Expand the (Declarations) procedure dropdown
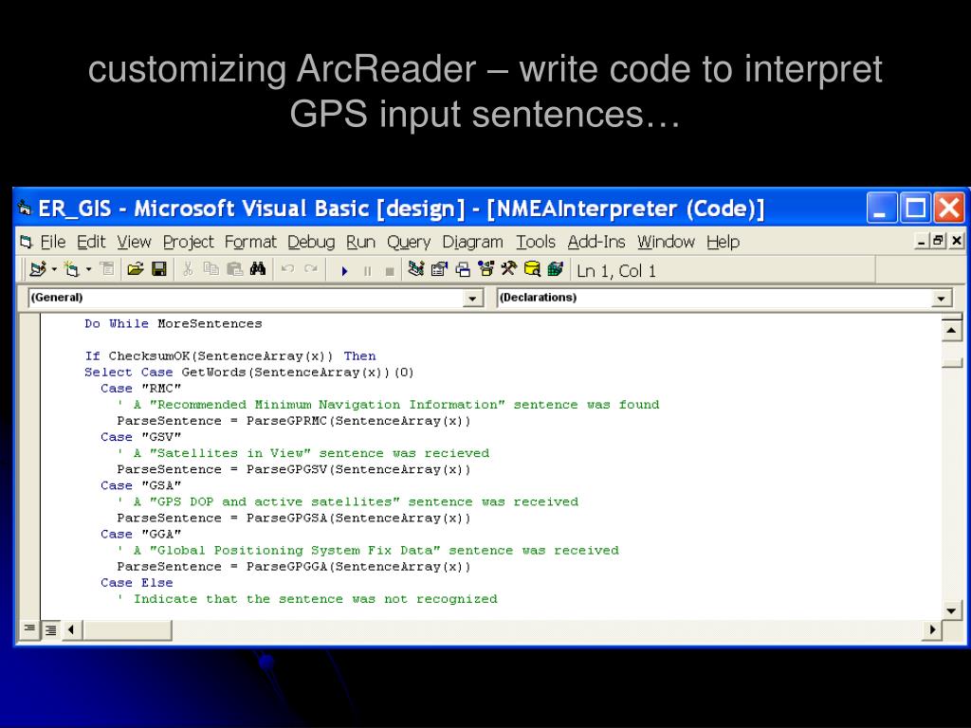The width and height of the screenshot is (971, 728). [942, 299]
